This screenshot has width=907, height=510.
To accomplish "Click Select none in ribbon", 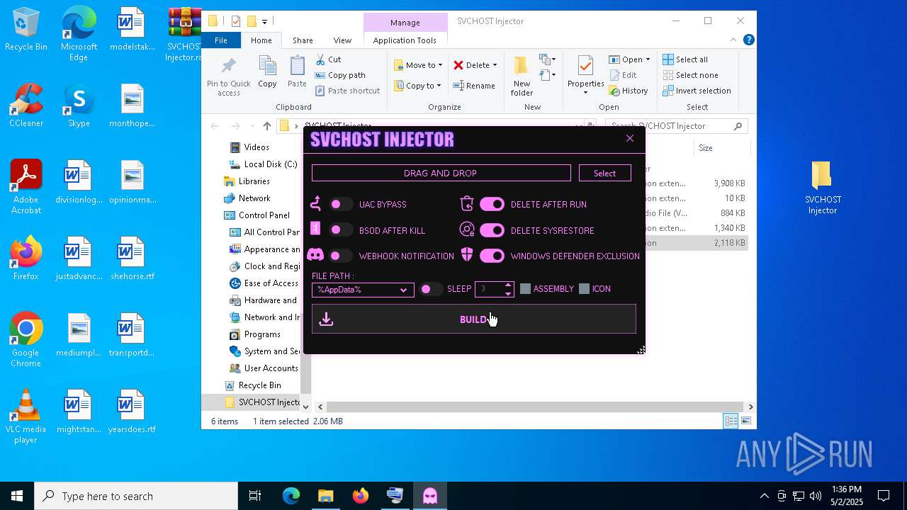I will pos(690,75).
